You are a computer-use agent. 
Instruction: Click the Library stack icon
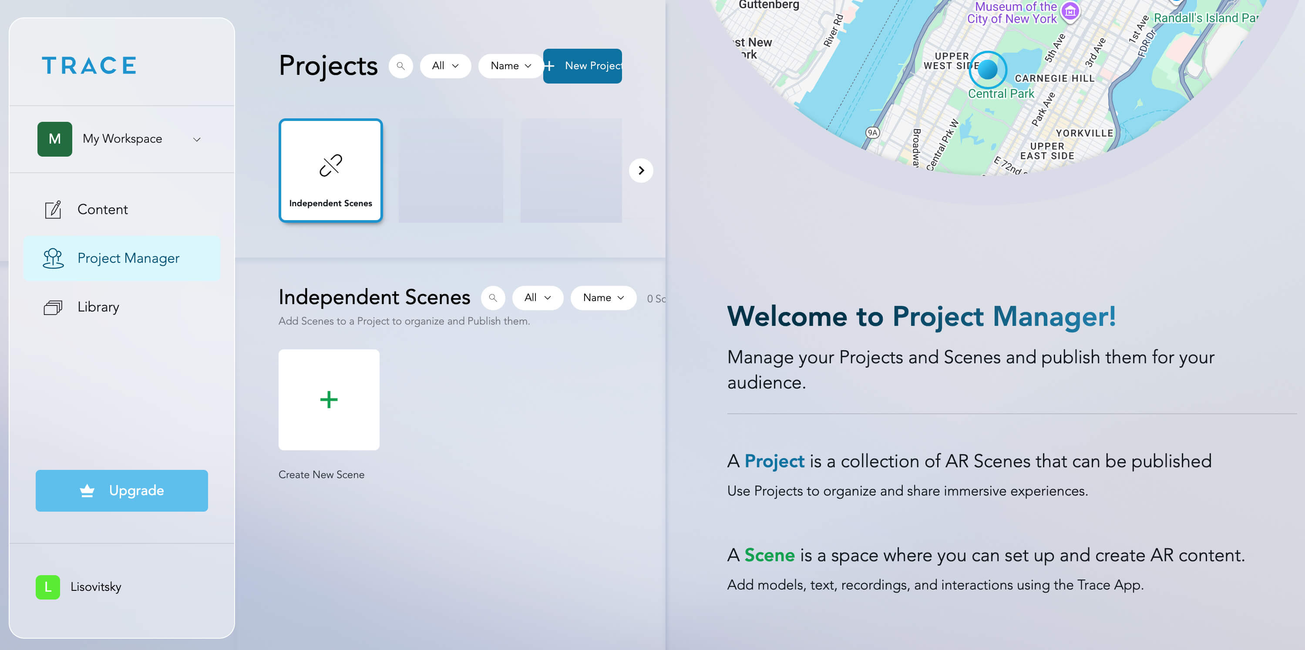tap(53, 307)
